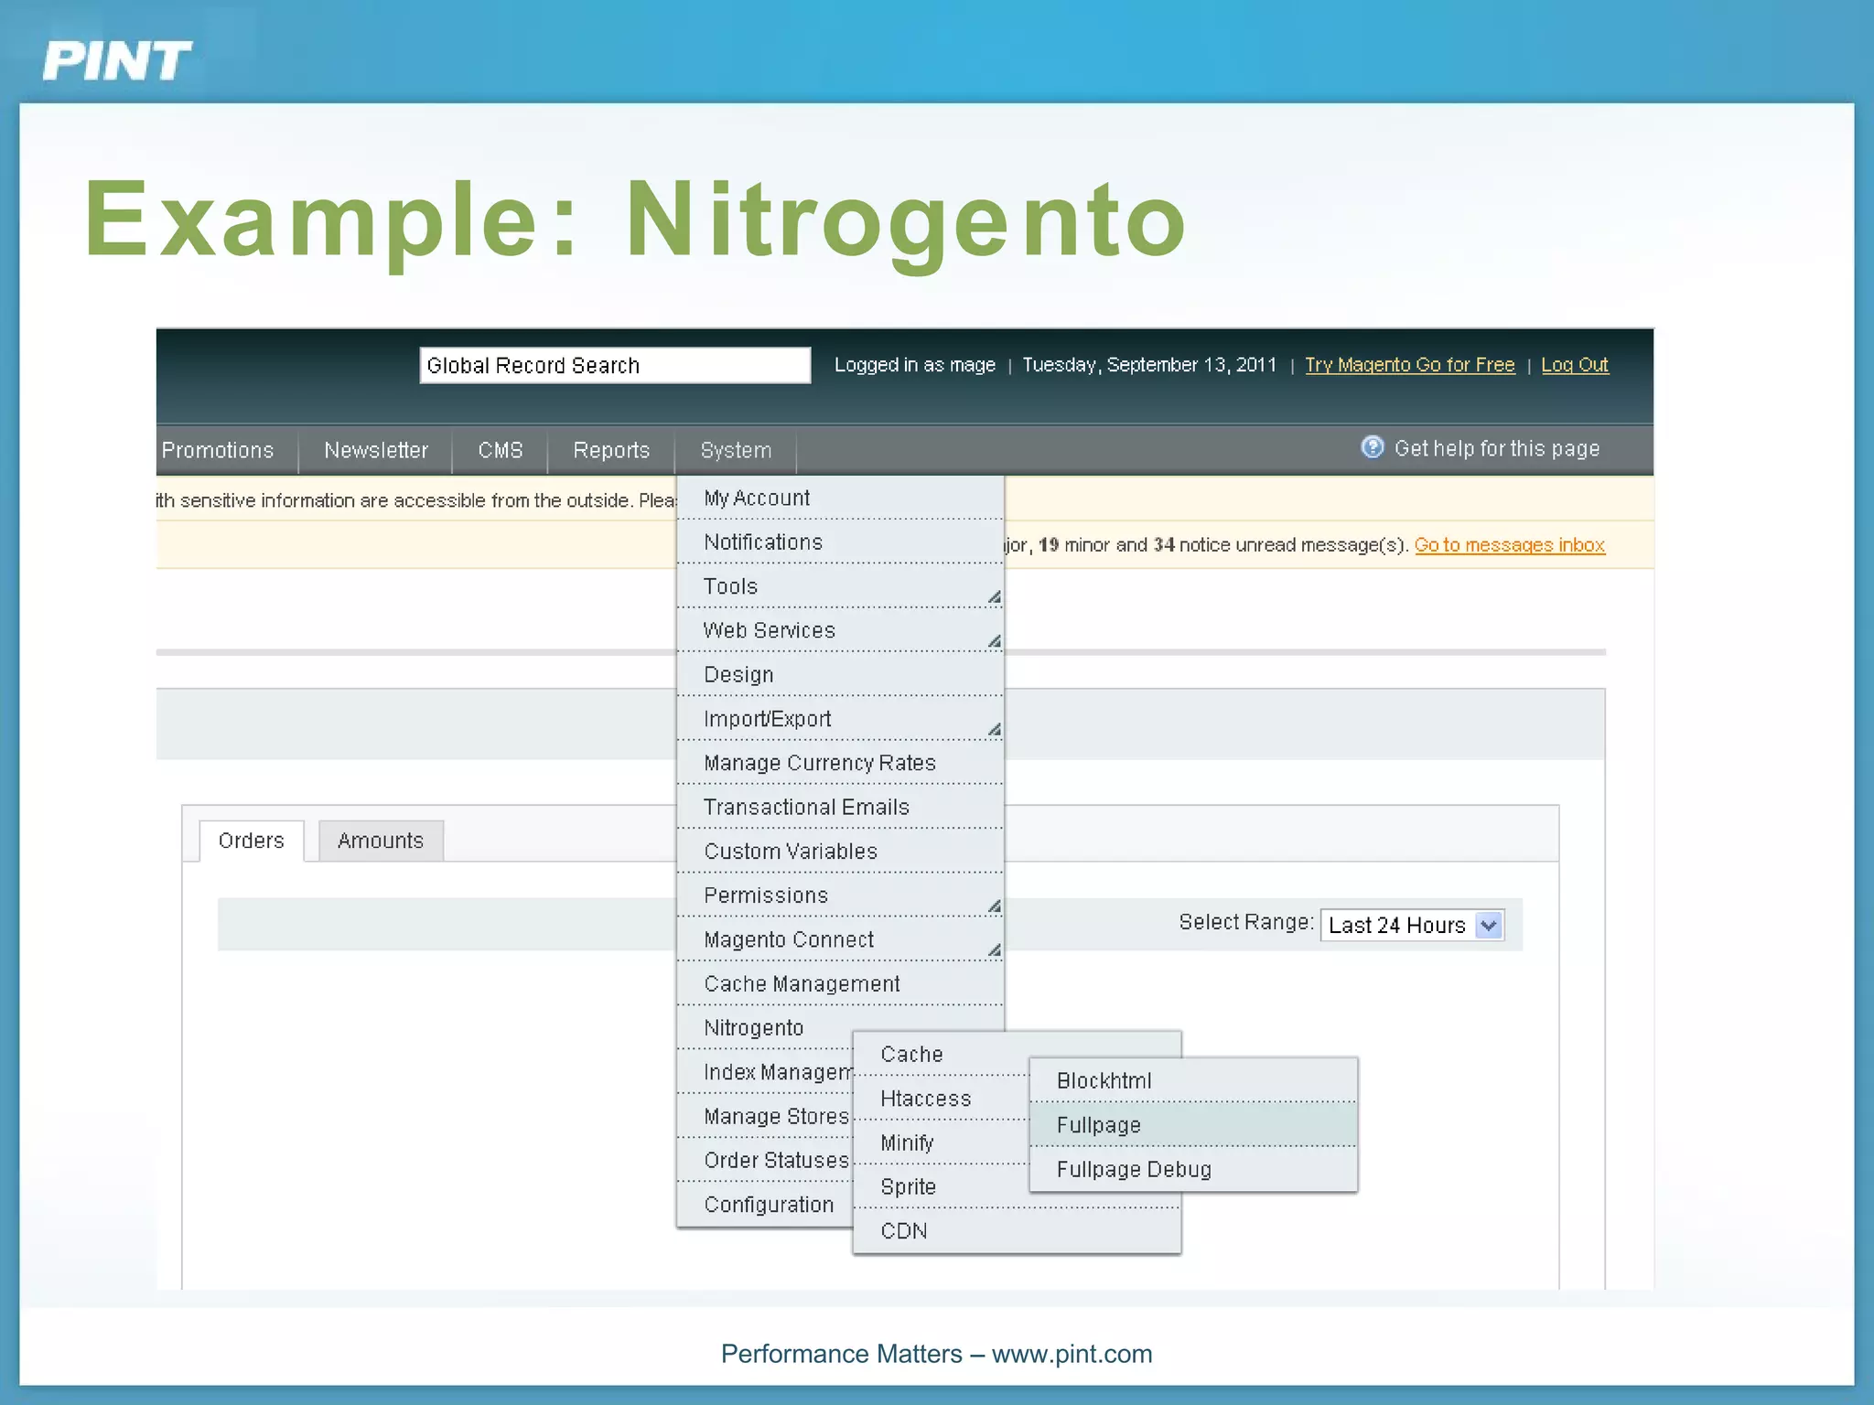Image resolution: width=1874 pixels, height=1405 pixels.
Task: Open Configuration menu item
Action: click(765, 1205)
